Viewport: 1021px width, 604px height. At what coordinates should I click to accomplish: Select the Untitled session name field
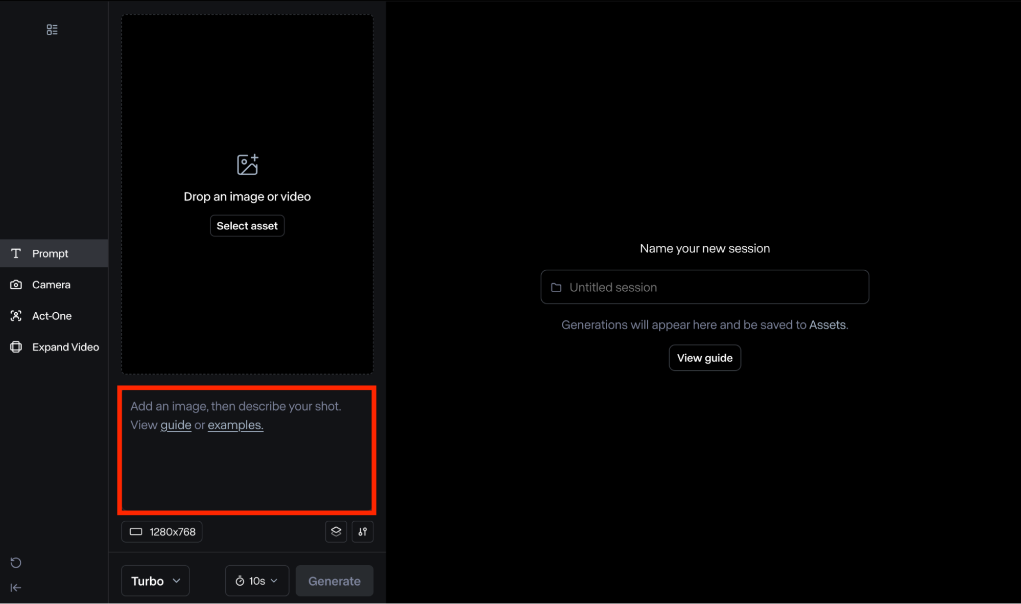click(x=705, y=287)
